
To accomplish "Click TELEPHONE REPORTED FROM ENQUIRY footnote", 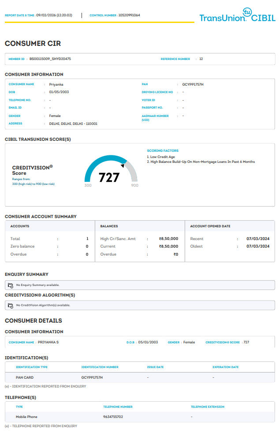I will click(x=41, y=426).
